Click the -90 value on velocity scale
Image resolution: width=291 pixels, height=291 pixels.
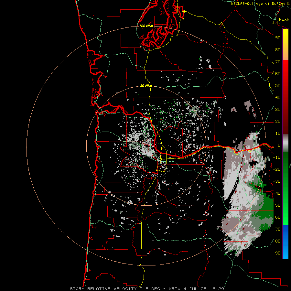[x=276, y=253]
